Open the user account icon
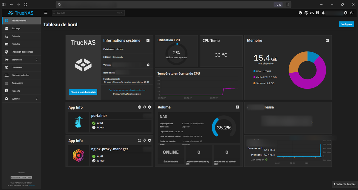The image size is (358, 190). (345, 13)
